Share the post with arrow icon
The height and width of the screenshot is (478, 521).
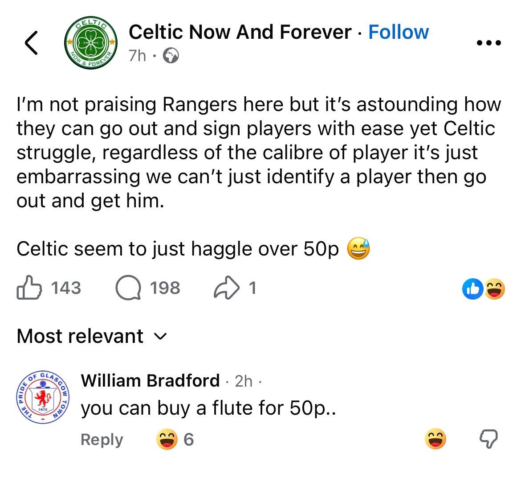227,288
